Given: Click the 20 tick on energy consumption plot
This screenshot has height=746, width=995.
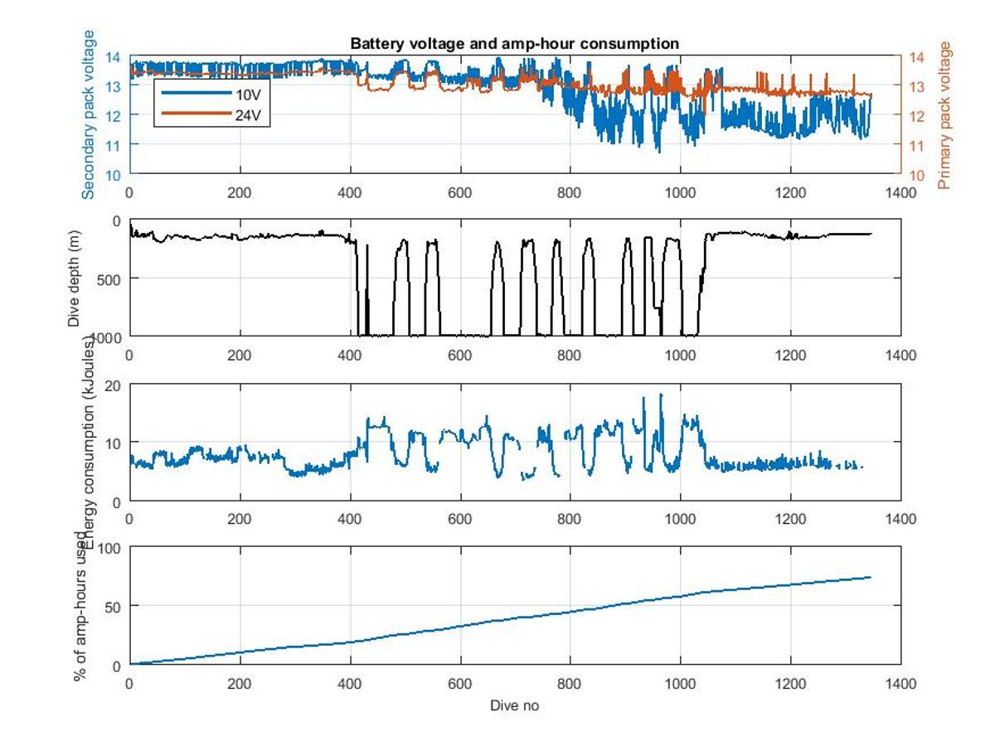Looking at the screenshot, I should pos(114,385).
